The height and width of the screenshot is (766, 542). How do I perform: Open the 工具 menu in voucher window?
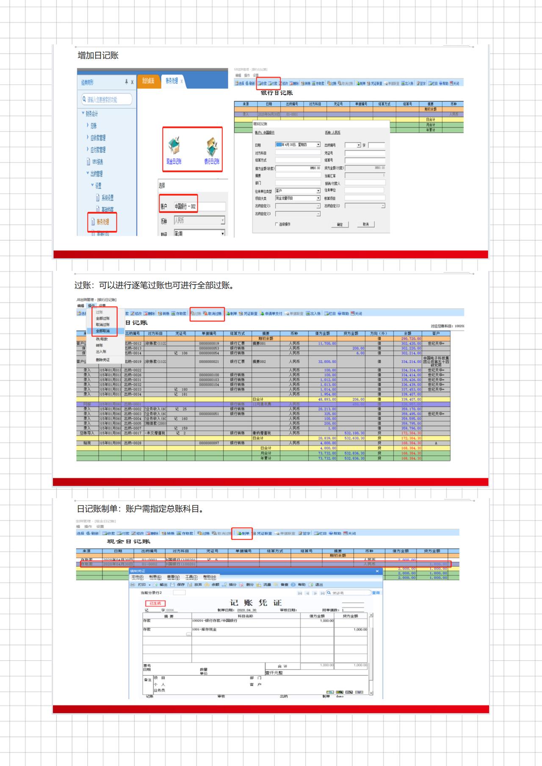click(191, 577)
